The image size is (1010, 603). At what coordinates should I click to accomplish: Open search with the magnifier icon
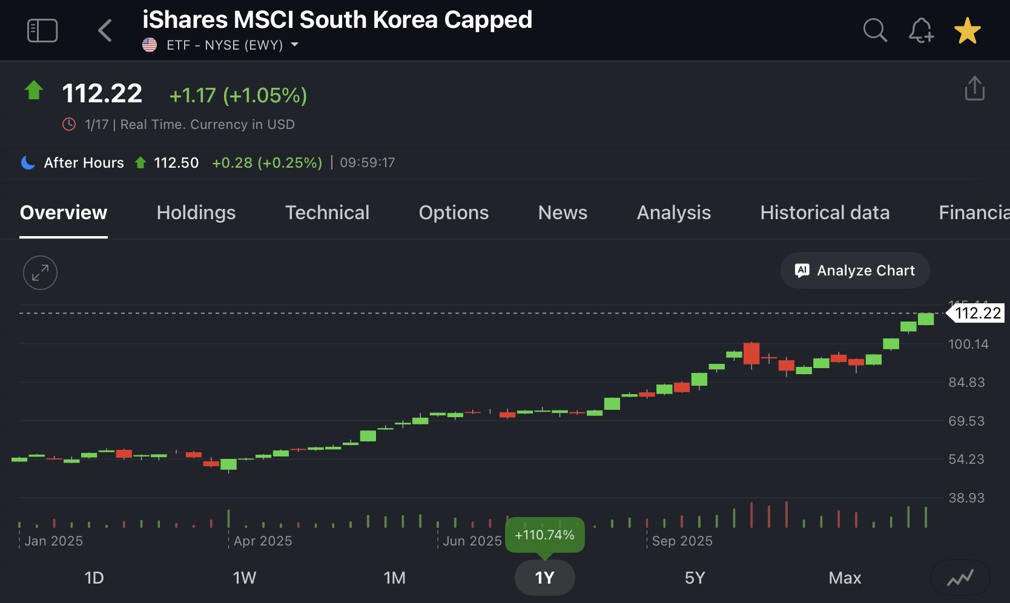click(x=874, y=30)
